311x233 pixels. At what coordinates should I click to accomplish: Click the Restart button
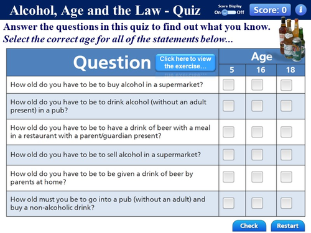(x=288, y=226)
